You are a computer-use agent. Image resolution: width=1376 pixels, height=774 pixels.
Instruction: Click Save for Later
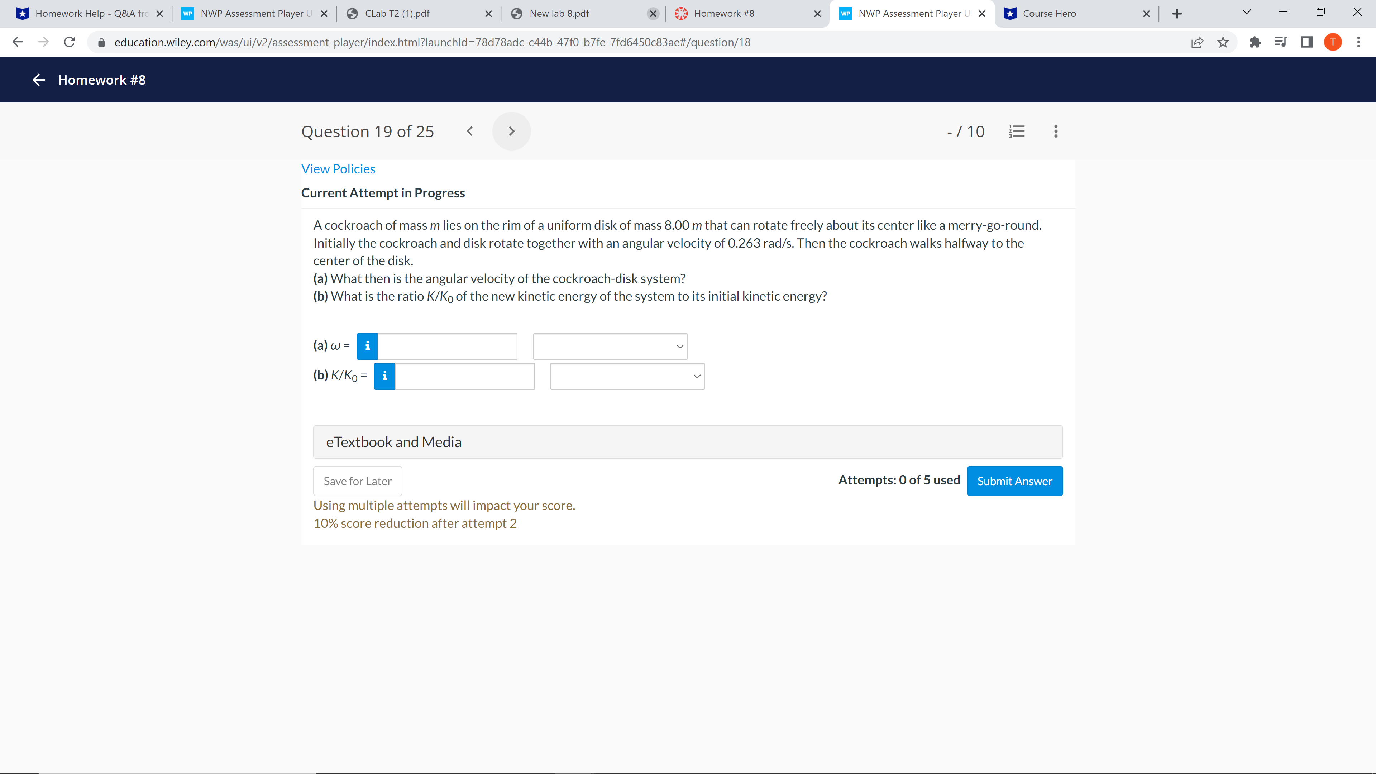[x=357, y=481]
